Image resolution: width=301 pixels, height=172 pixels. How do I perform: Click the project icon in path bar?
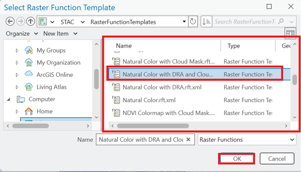pos(43,22)
